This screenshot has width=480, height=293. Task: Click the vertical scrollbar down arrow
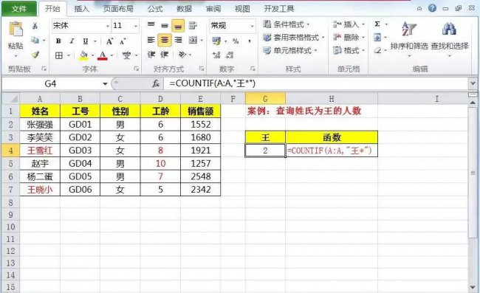[473, 287]
